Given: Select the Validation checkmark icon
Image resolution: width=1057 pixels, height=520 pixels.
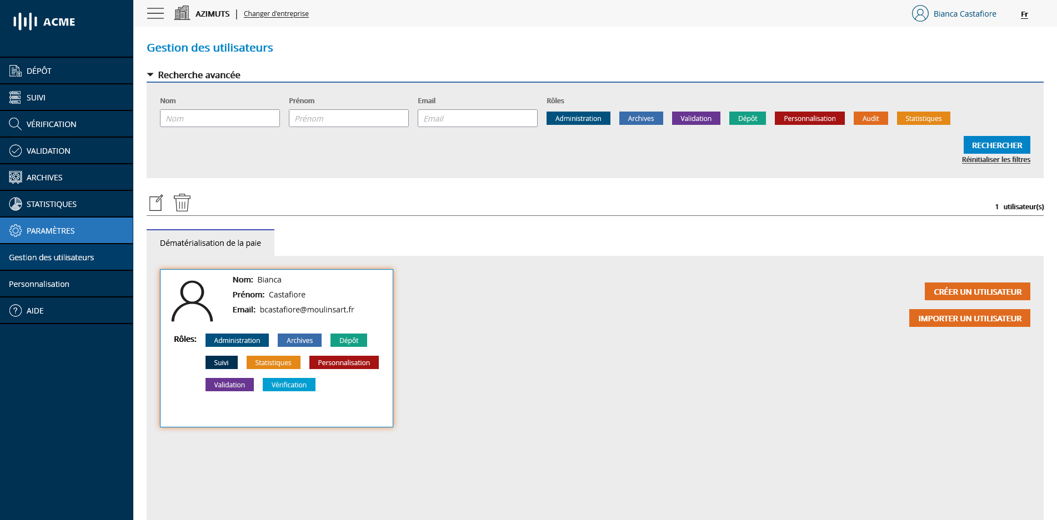Looking at the screenshot, I should [x=15, y=150].
